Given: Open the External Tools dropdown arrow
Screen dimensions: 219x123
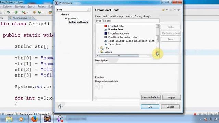Looking at the screenshot, I should pos(27,12).
